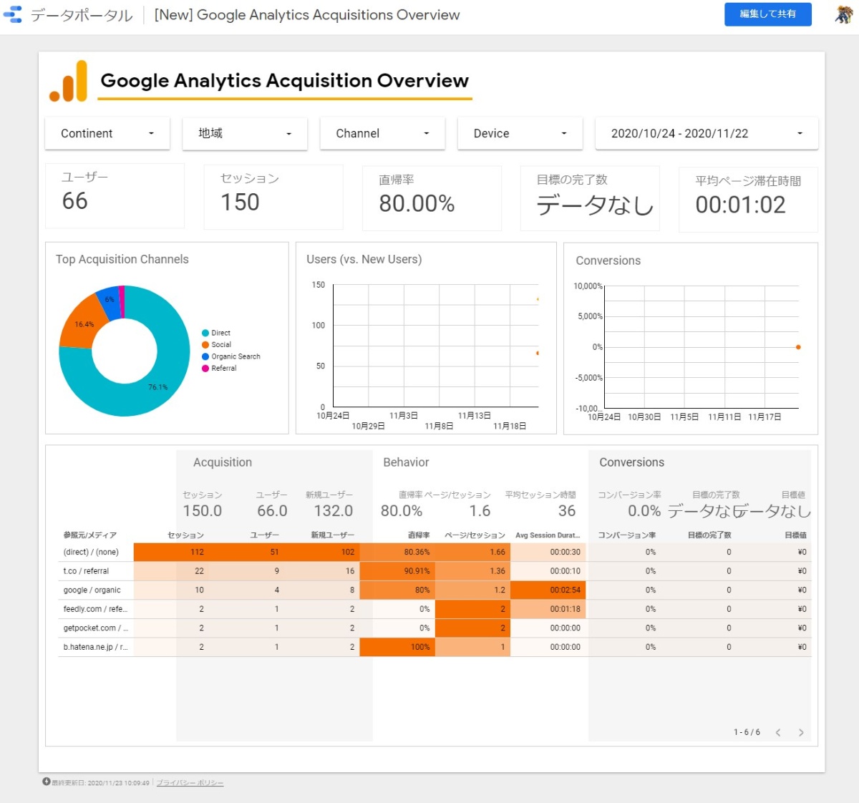This screenshot has width=859, height=803.
Task: Click the 直帰率 80.00% scorecard
Action: [x=432, y=198]
